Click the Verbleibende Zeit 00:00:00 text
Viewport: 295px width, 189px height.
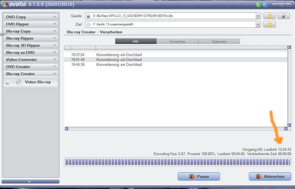pos(269,154)
